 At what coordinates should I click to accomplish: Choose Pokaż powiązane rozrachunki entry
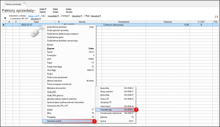pos(69,84)
